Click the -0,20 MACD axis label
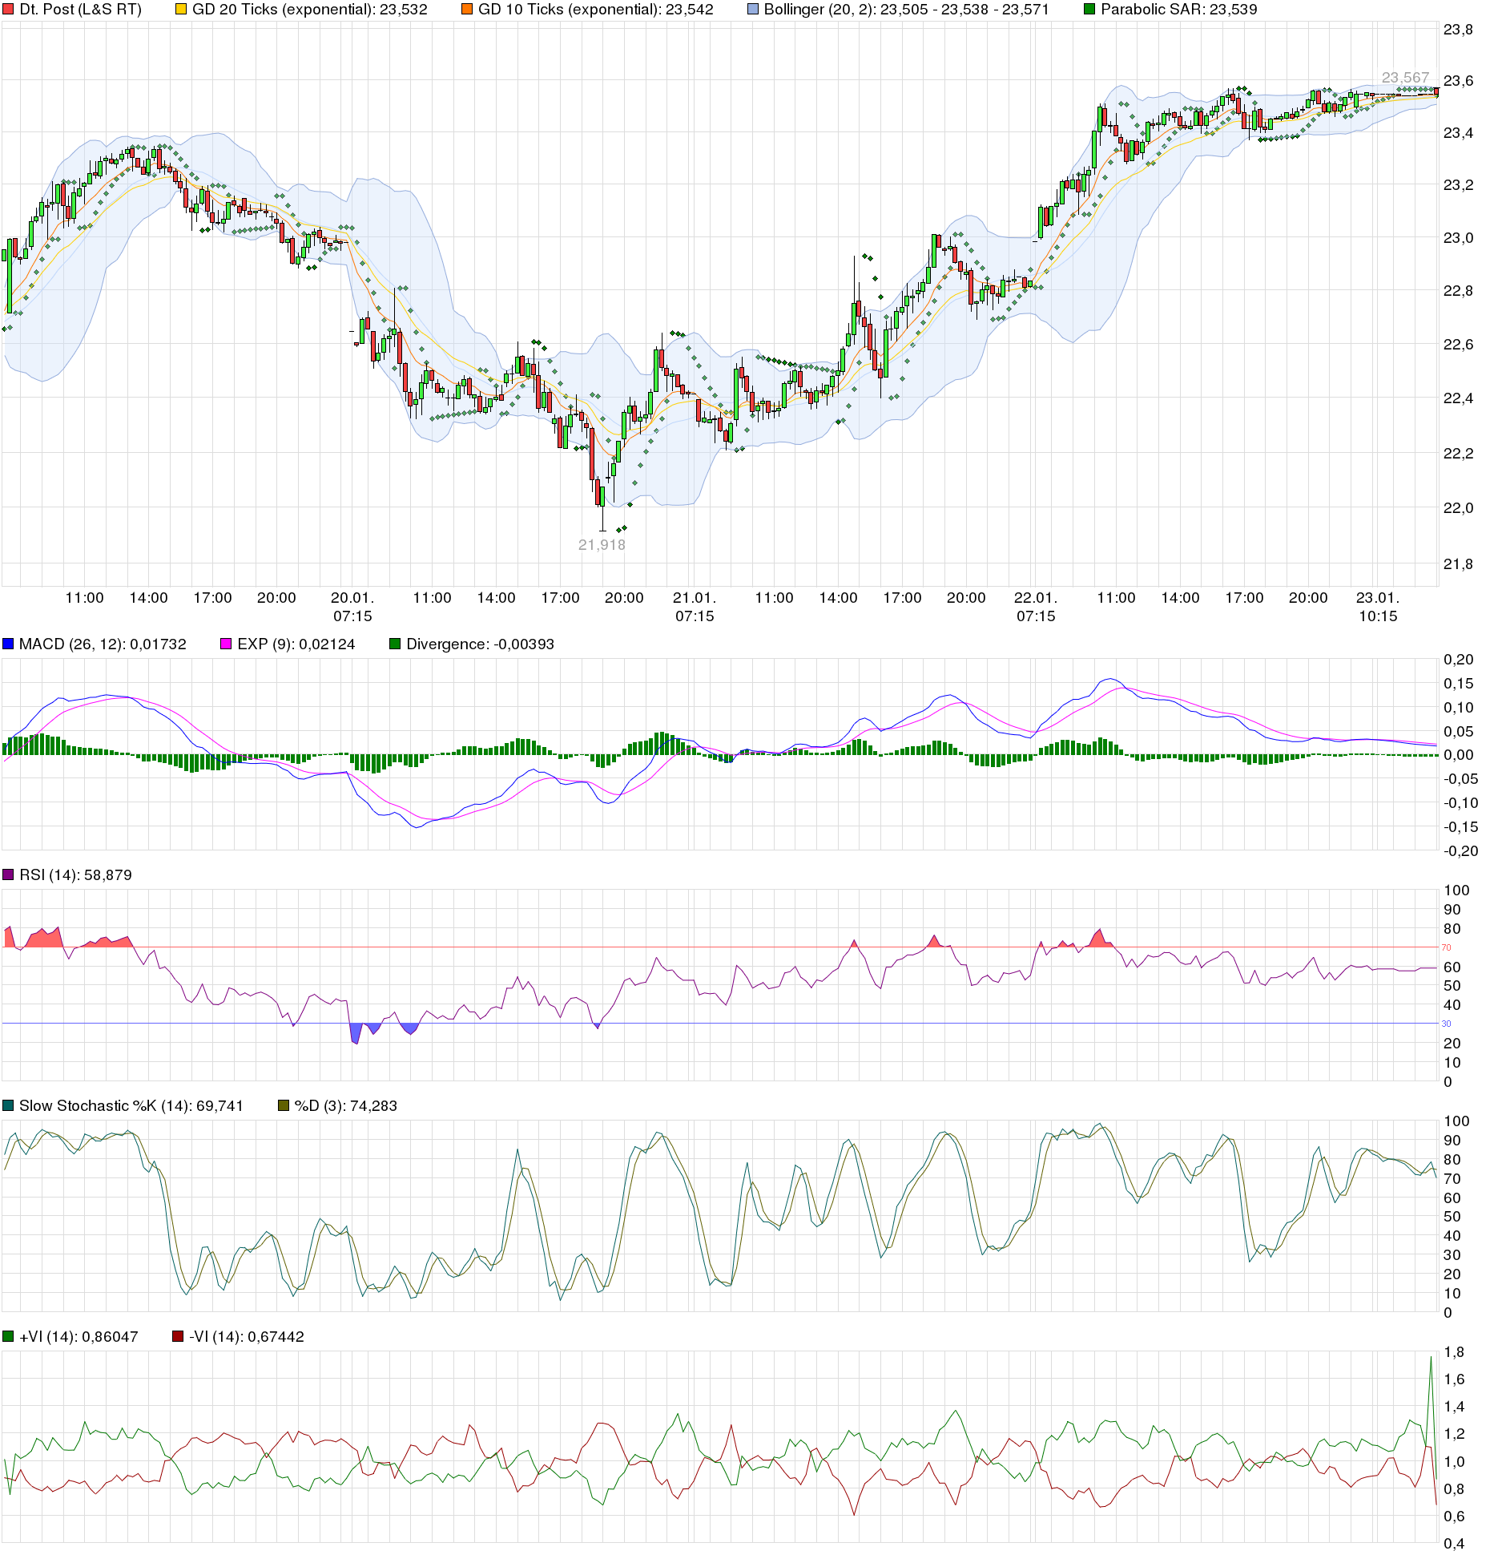The image size is (1498, 1559). 1461,850
